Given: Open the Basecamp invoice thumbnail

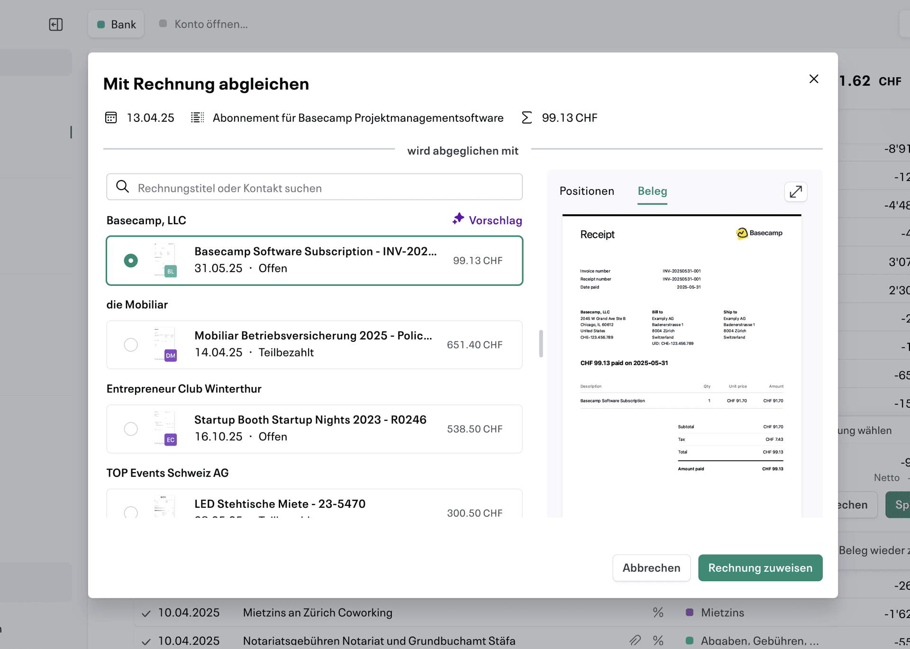Looking at the screenshot, I should point(165,260).
